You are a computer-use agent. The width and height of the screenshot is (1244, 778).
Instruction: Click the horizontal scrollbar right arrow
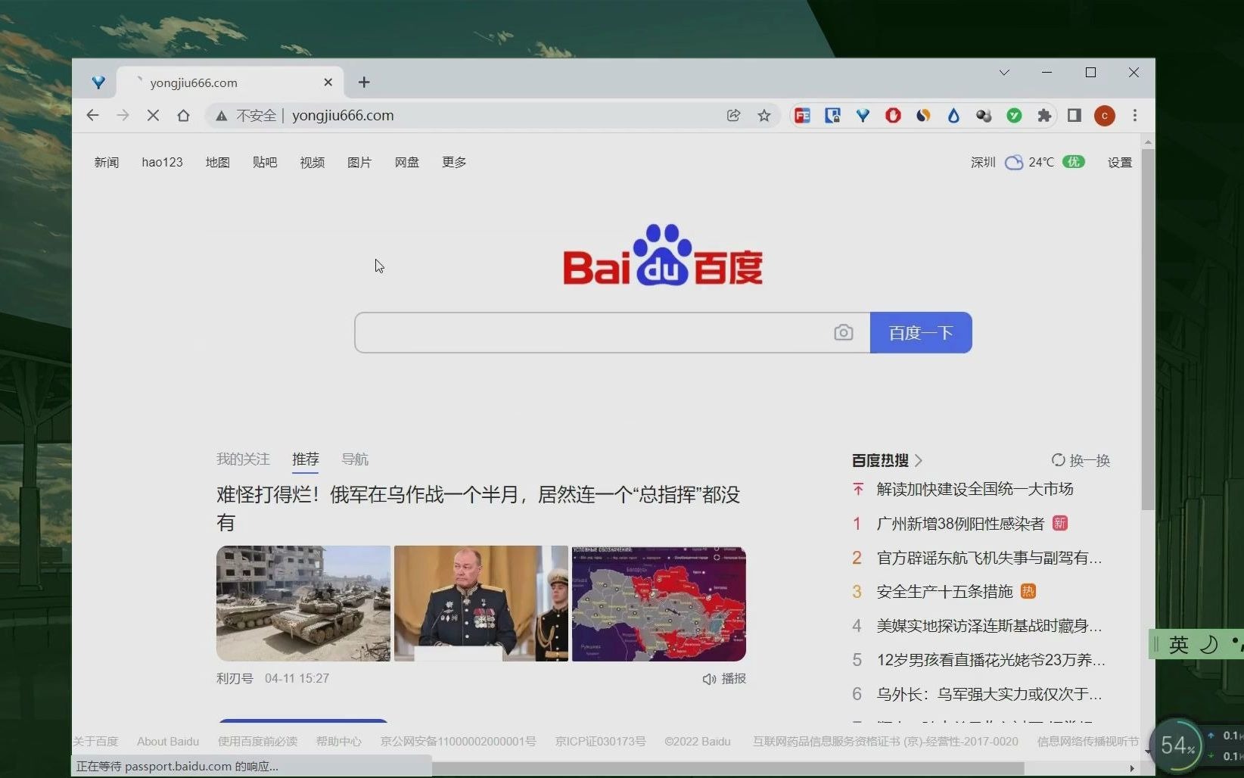pyautogui.click(x=1132, y=768)
